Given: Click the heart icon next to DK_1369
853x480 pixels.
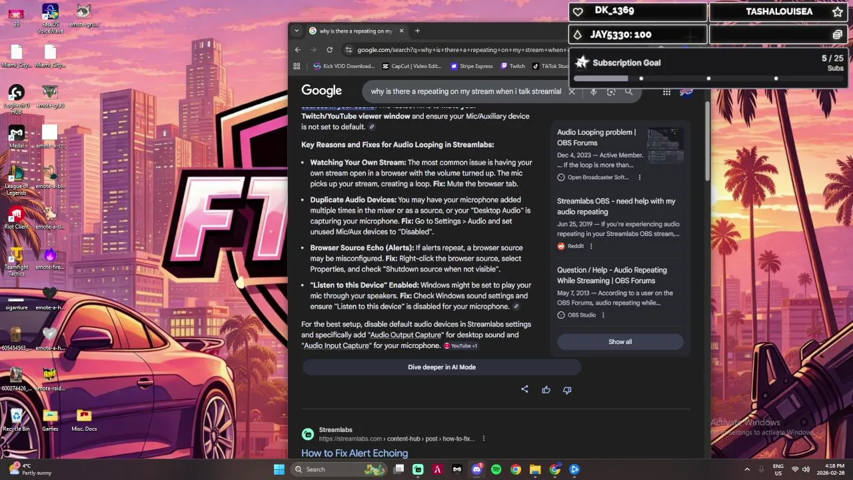Looking at the screenshot, I should (x=578, y=12).
